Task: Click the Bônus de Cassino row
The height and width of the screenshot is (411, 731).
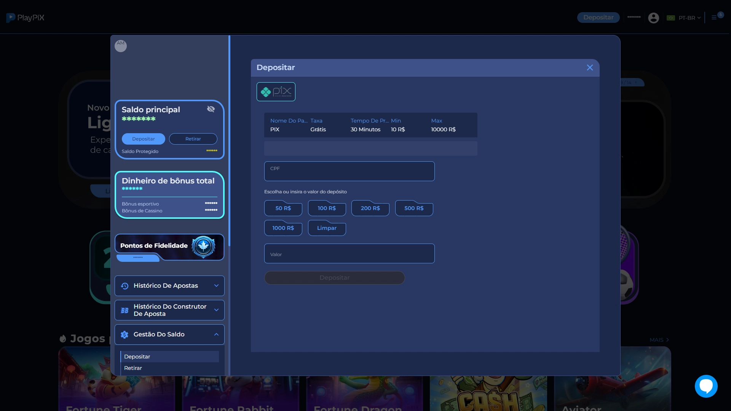Action: click(x=169, y=211)
